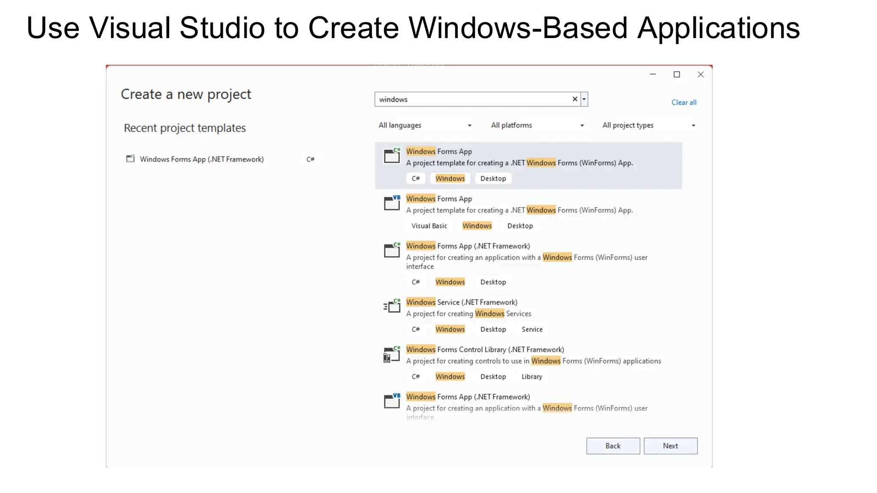Open the search history dropdown arrow
This screenshot has height=493, width=877.
[x=584, y=99]
